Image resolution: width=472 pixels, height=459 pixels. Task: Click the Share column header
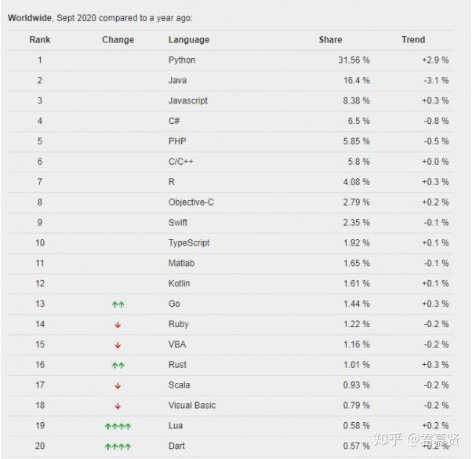pos(330,40)
